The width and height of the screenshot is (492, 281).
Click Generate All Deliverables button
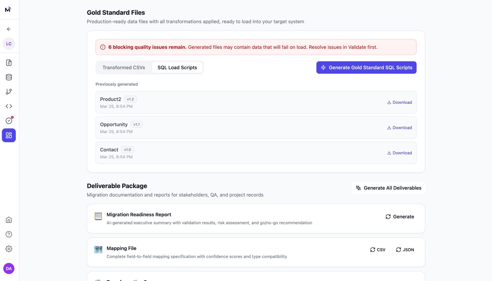pos(388,188)
